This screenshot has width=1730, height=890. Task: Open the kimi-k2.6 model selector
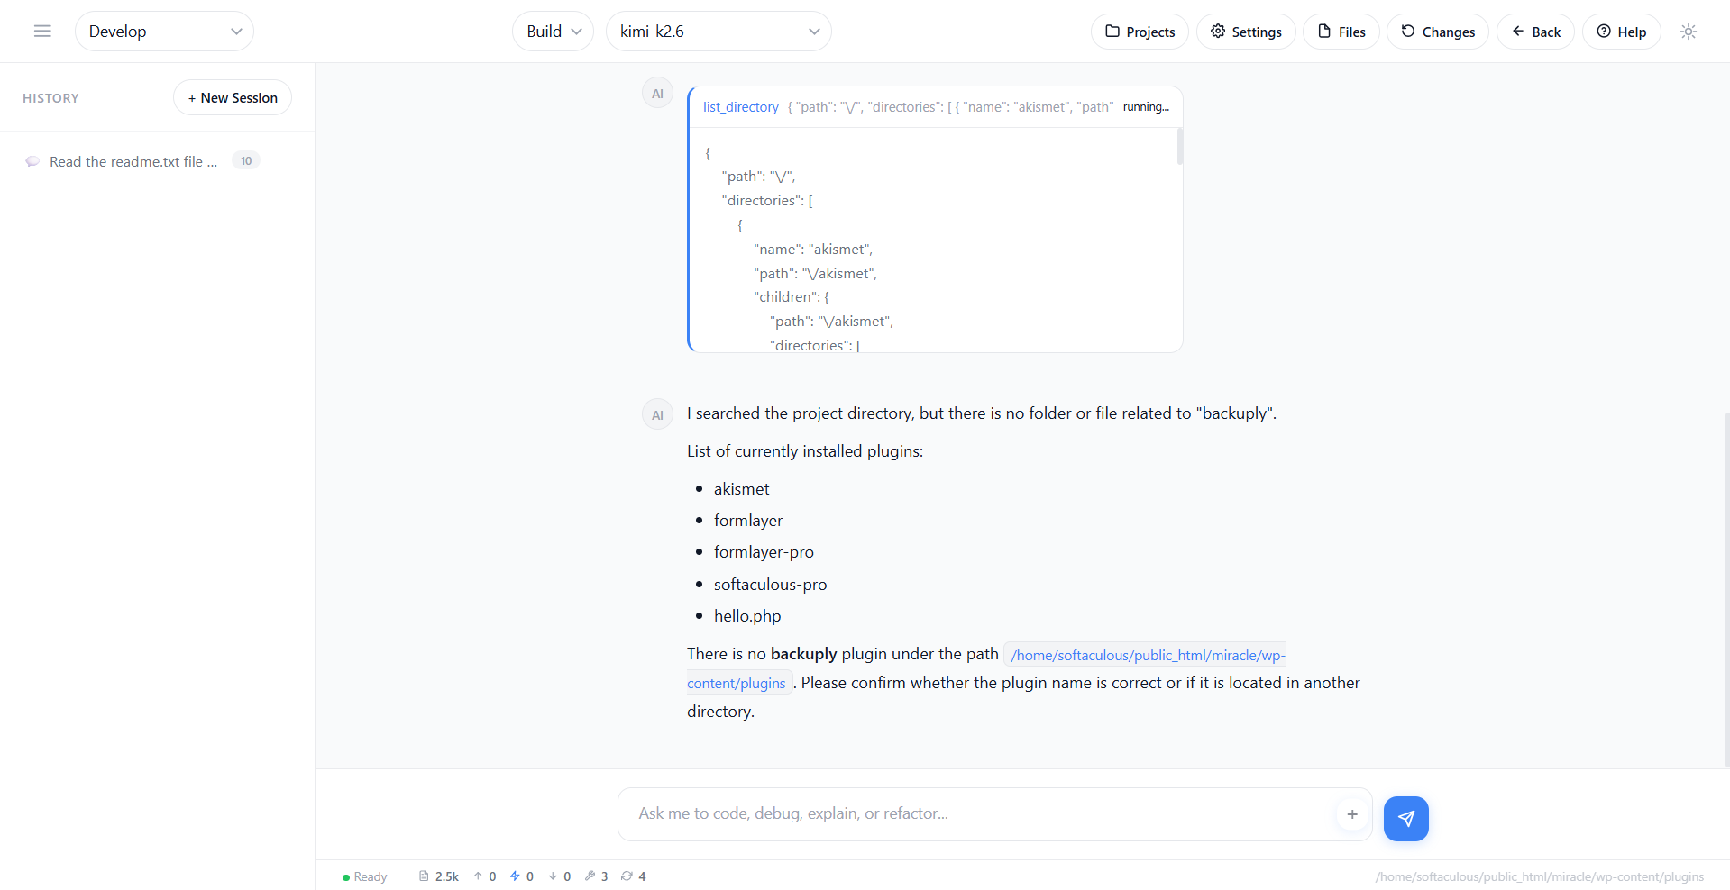(x=719, y=32)
